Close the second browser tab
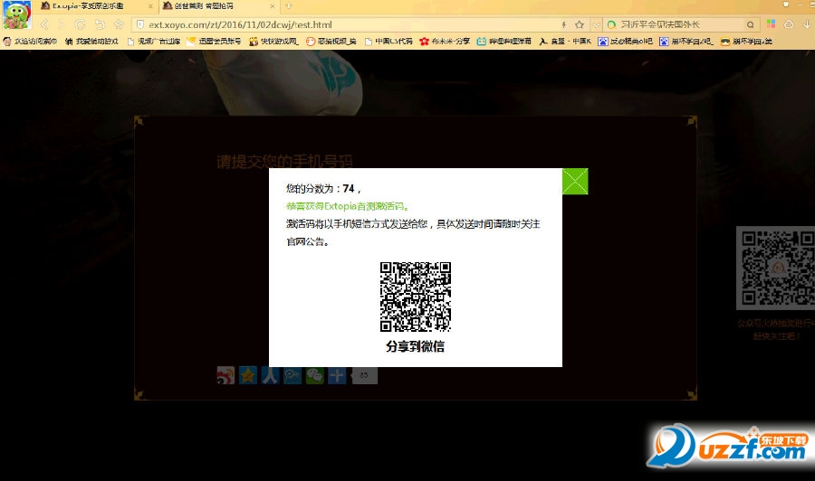This screenshot has height=481, width=815. pos(273,6)
